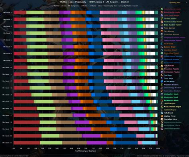Screen dimensions: 189x157
Task: Click the Restoration Shaman legend icon
Action: 162,63
